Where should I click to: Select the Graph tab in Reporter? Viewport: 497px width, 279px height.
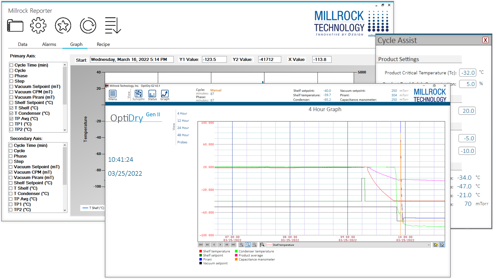tap(76, 44)
